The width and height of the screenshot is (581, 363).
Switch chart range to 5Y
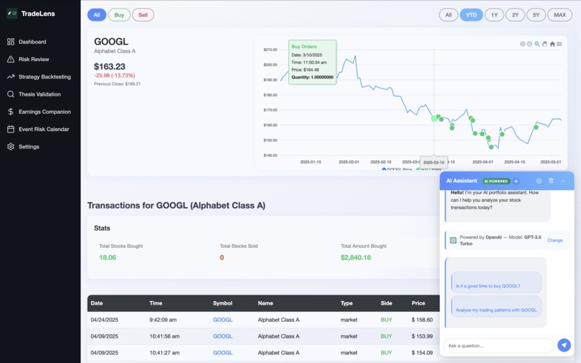(x=536, y=15)
